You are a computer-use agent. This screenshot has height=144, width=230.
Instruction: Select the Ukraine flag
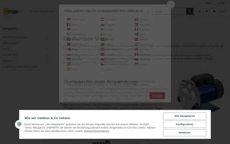(x=136, y=64)
